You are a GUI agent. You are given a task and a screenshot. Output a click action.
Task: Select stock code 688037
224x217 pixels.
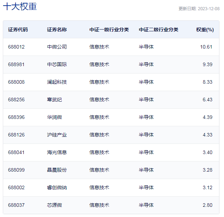pyautogui.click(x=16, y=205)
